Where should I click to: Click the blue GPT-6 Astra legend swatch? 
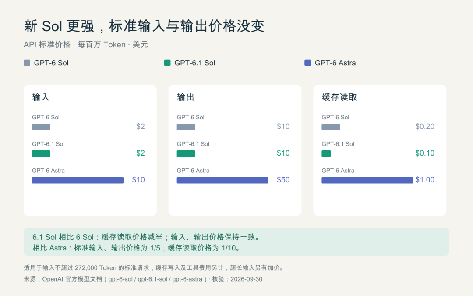(308, 63)
